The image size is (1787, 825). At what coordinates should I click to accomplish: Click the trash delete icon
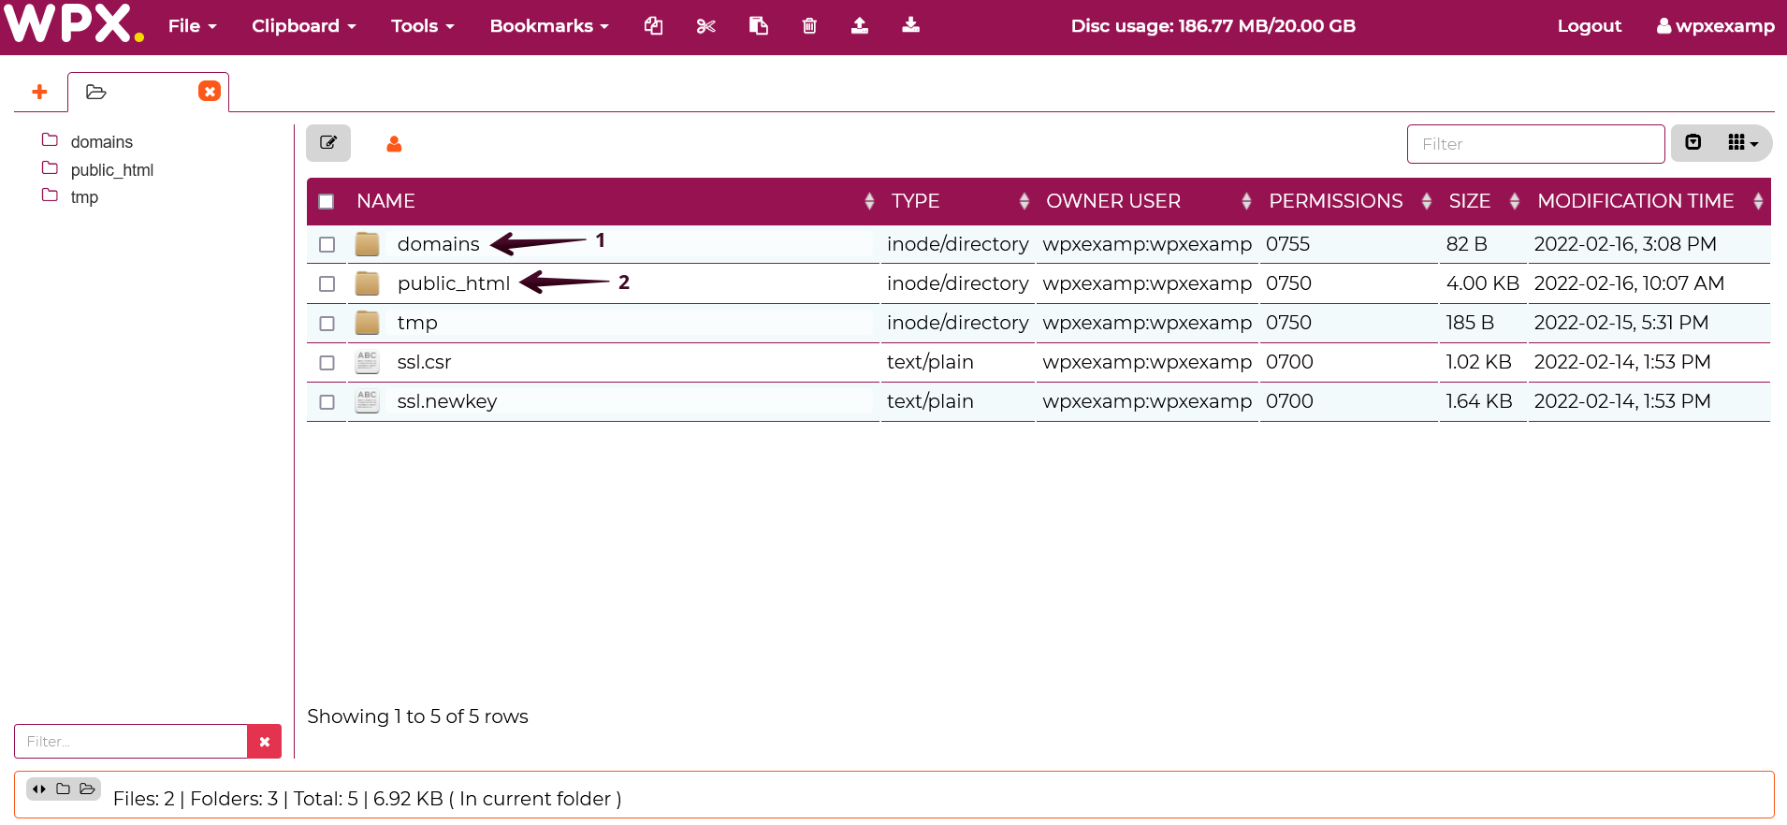(809, 26)
